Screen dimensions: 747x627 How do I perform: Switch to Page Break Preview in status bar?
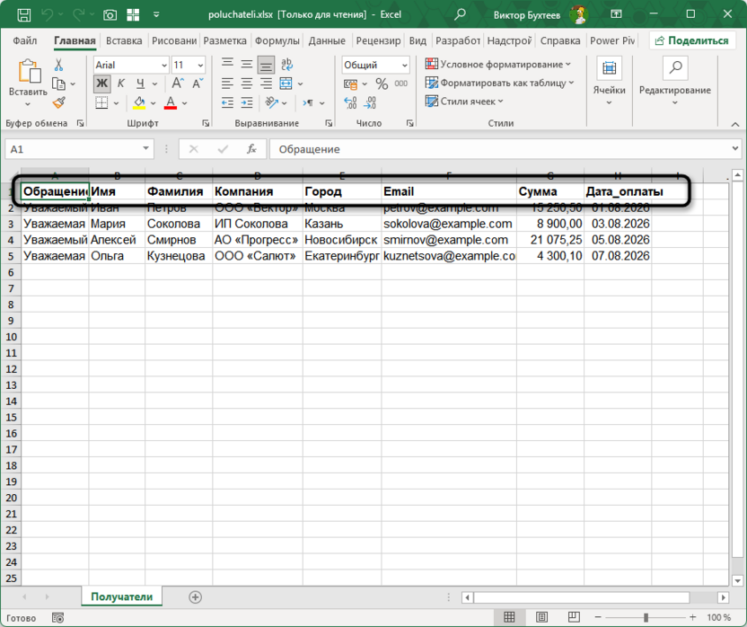[574, 617]
